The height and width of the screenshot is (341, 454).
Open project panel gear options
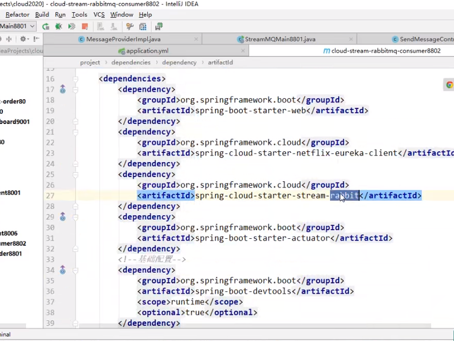click(24, 39)
